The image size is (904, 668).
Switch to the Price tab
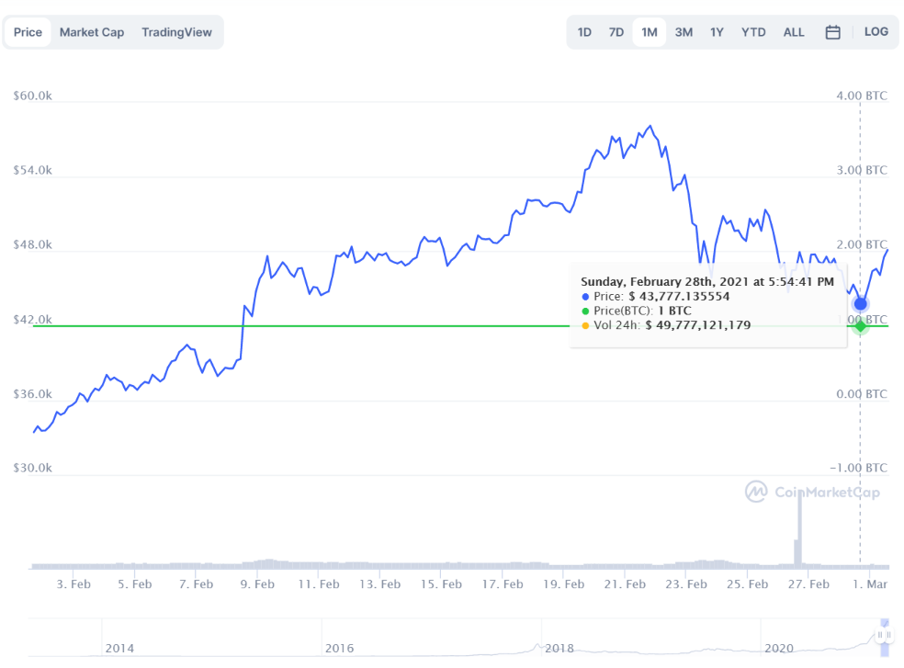(28, 32)
